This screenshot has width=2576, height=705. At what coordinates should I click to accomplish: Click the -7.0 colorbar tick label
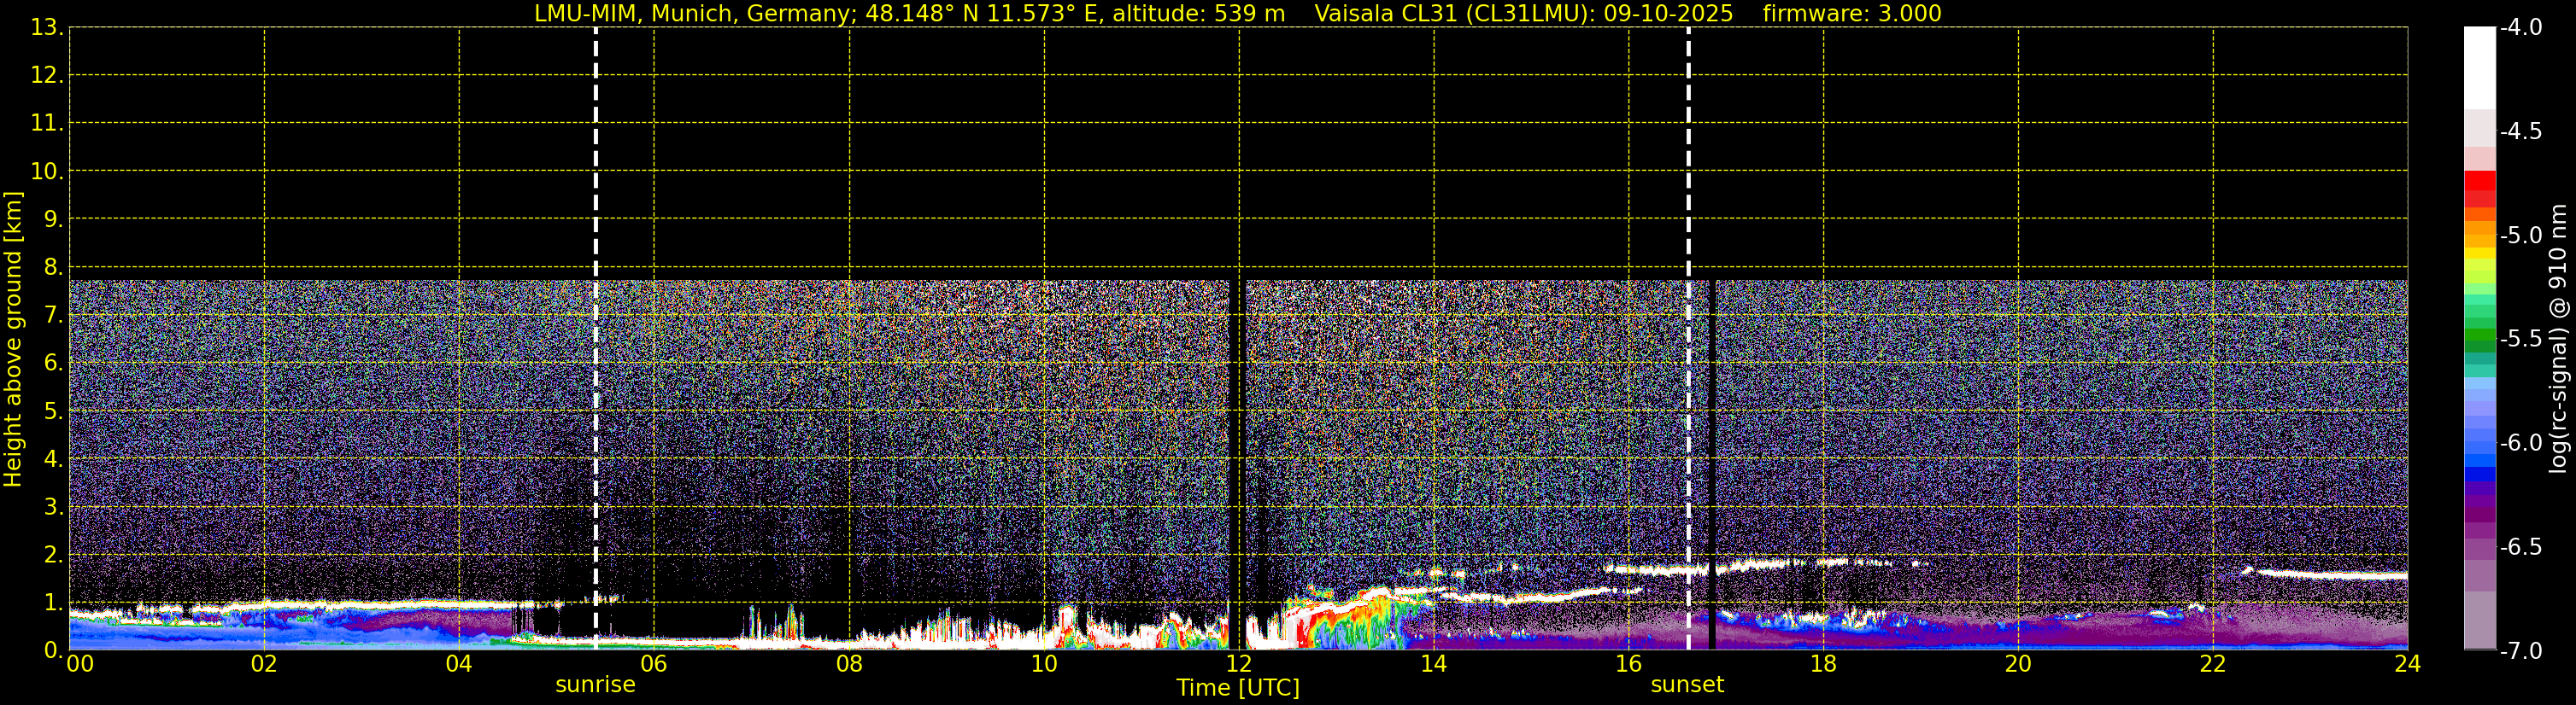[x=2520, y=651]
